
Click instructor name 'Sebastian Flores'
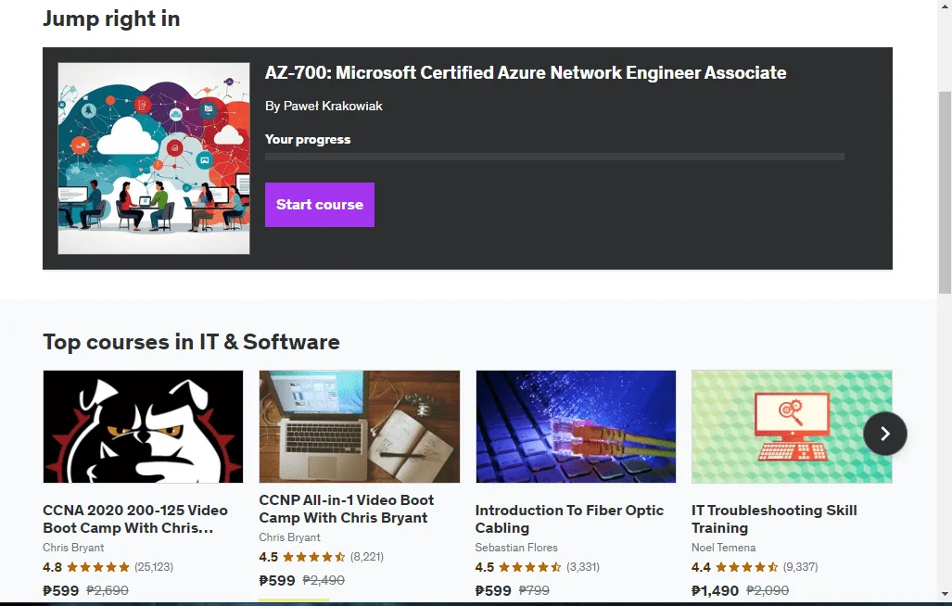point(516,547)
